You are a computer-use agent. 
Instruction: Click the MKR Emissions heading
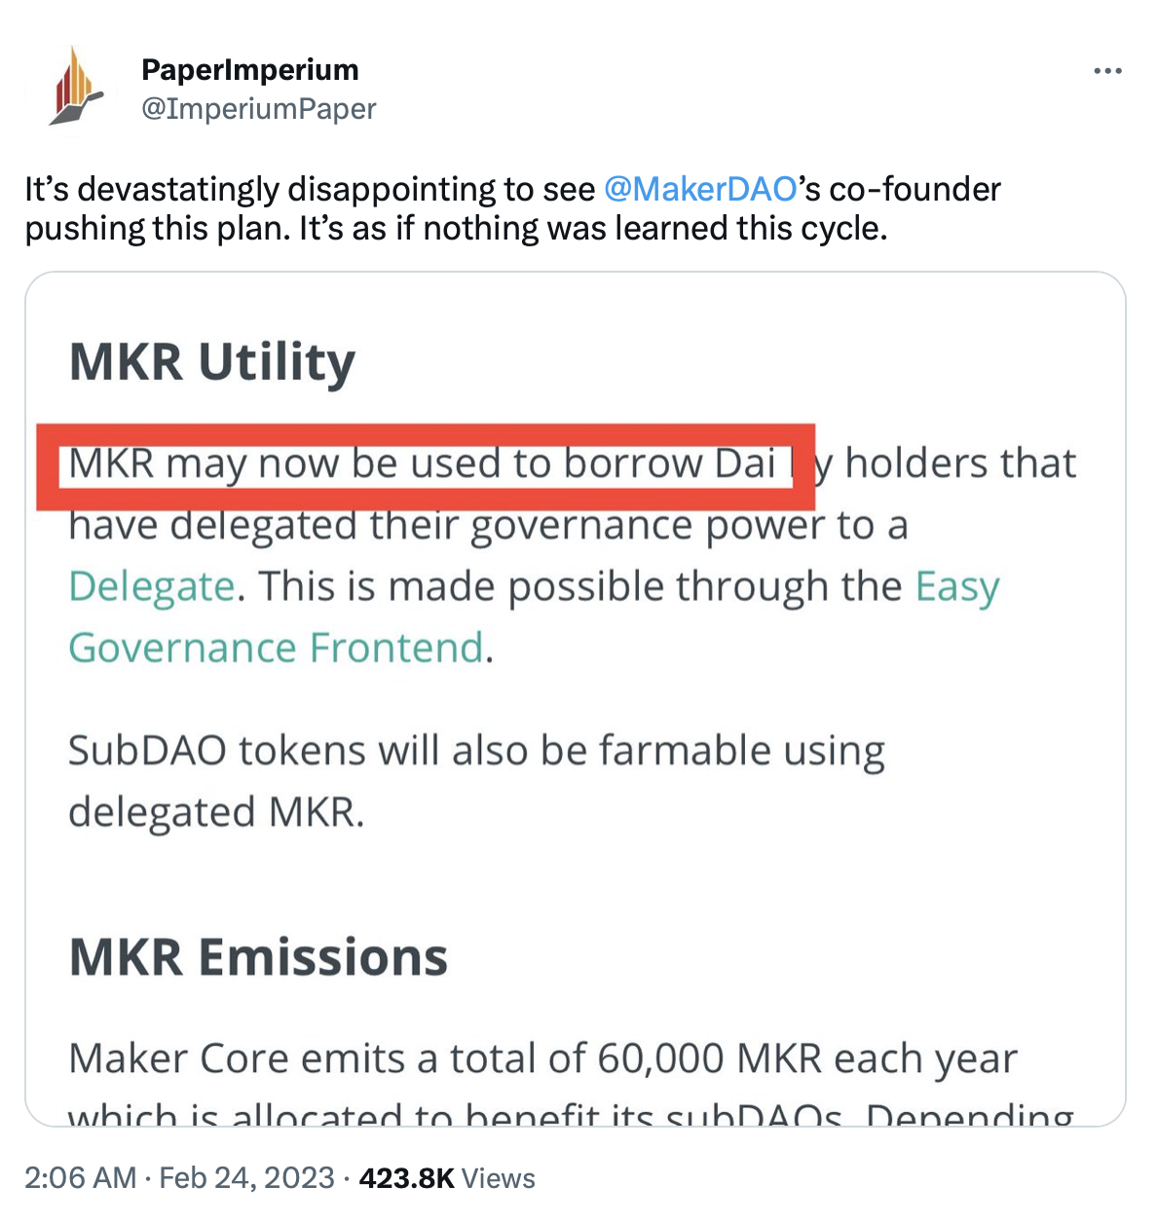tap(258, 957)
